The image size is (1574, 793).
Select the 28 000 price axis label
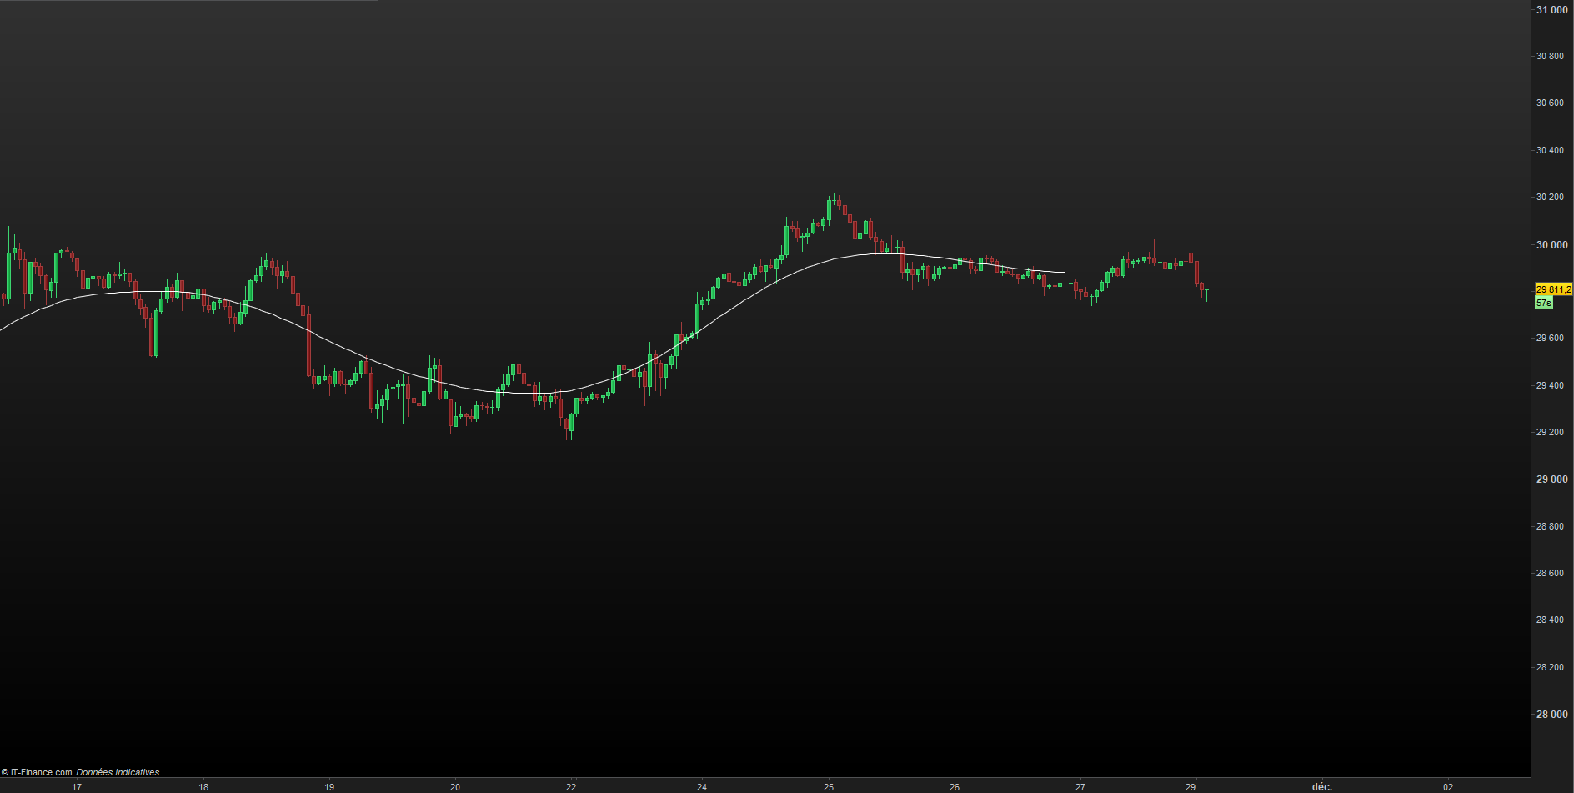pos(1551,715)
